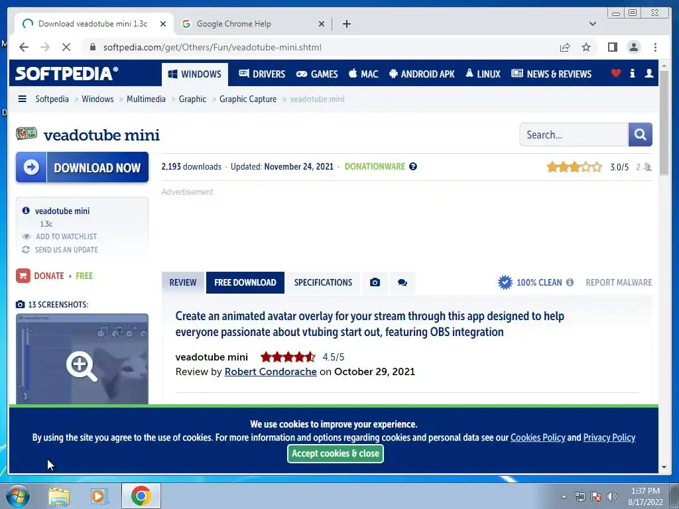This screenshot has width=679, height=509.
Task: Enlarge the veadotube screenshot thumbnail
Action: (x=82, y=359)
